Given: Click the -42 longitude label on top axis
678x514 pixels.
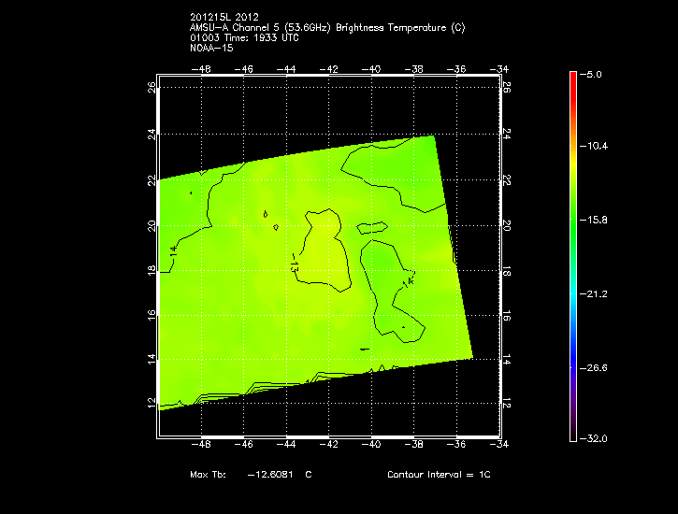Looking at the screenshot, I should pyautogui.click(x=329, y=69).
